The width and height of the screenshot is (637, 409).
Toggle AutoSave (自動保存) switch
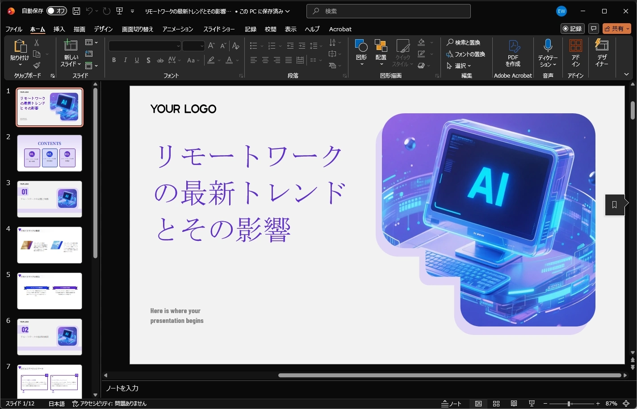[x=56, y=11]
